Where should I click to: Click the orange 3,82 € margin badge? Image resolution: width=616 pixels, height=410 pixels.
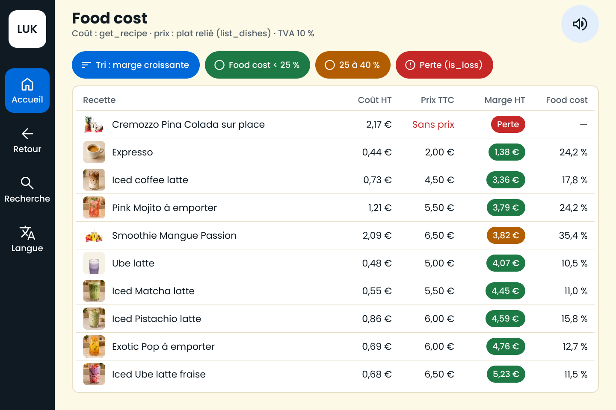(x=506, y=235)
